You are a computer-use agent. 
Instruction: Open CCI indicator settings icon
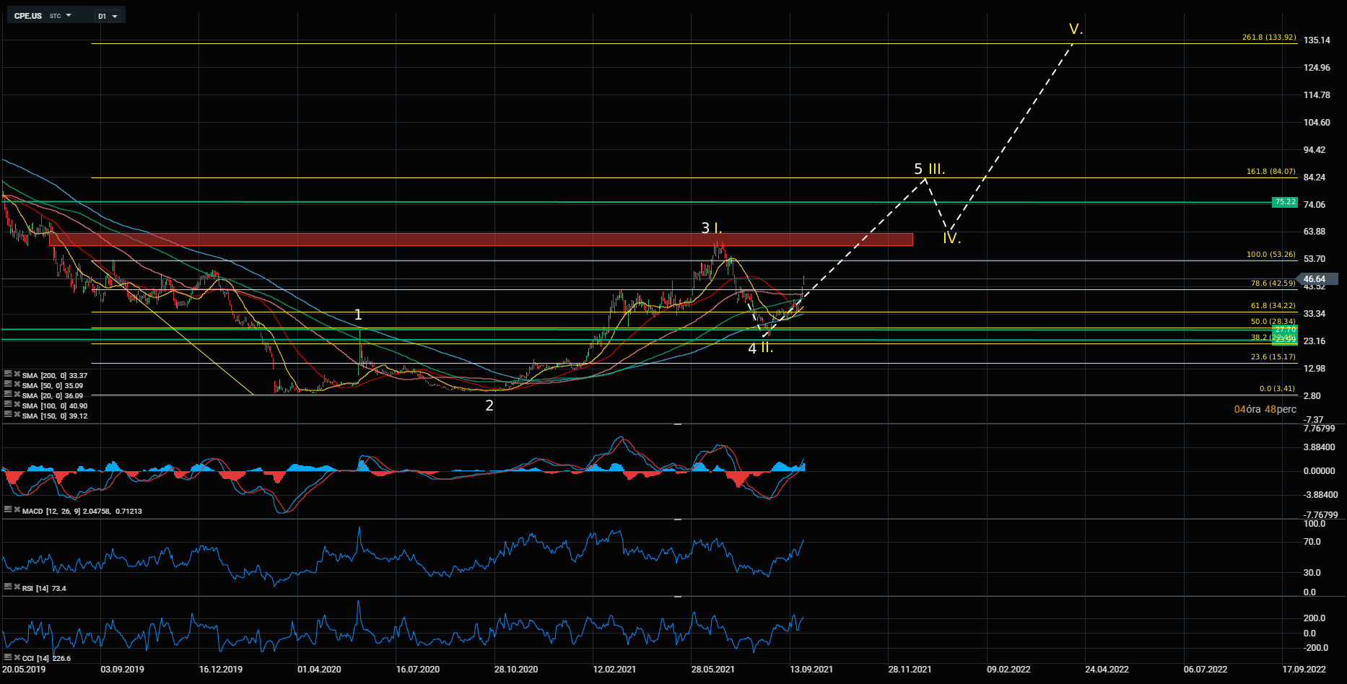point(8,657)
